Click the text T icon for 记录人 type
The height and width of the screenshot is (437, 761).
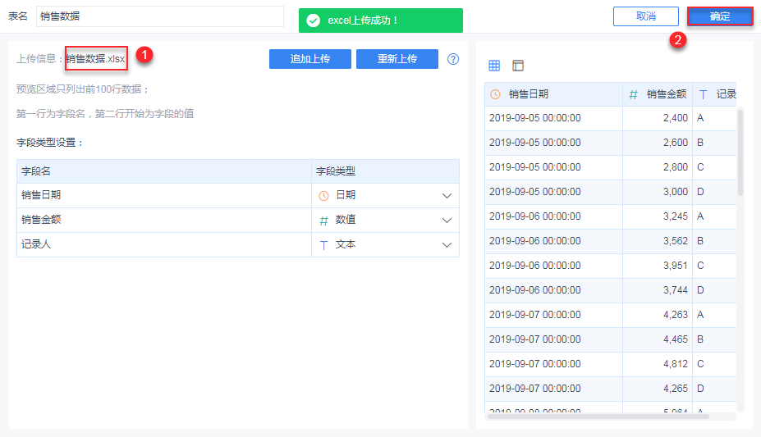click(x=323, y=245)
